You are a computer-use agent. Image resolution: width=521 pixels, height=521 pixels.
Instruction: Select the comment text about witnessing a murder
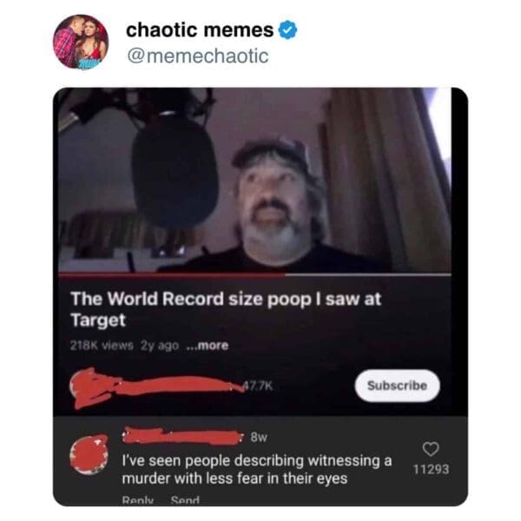point(257,470)
